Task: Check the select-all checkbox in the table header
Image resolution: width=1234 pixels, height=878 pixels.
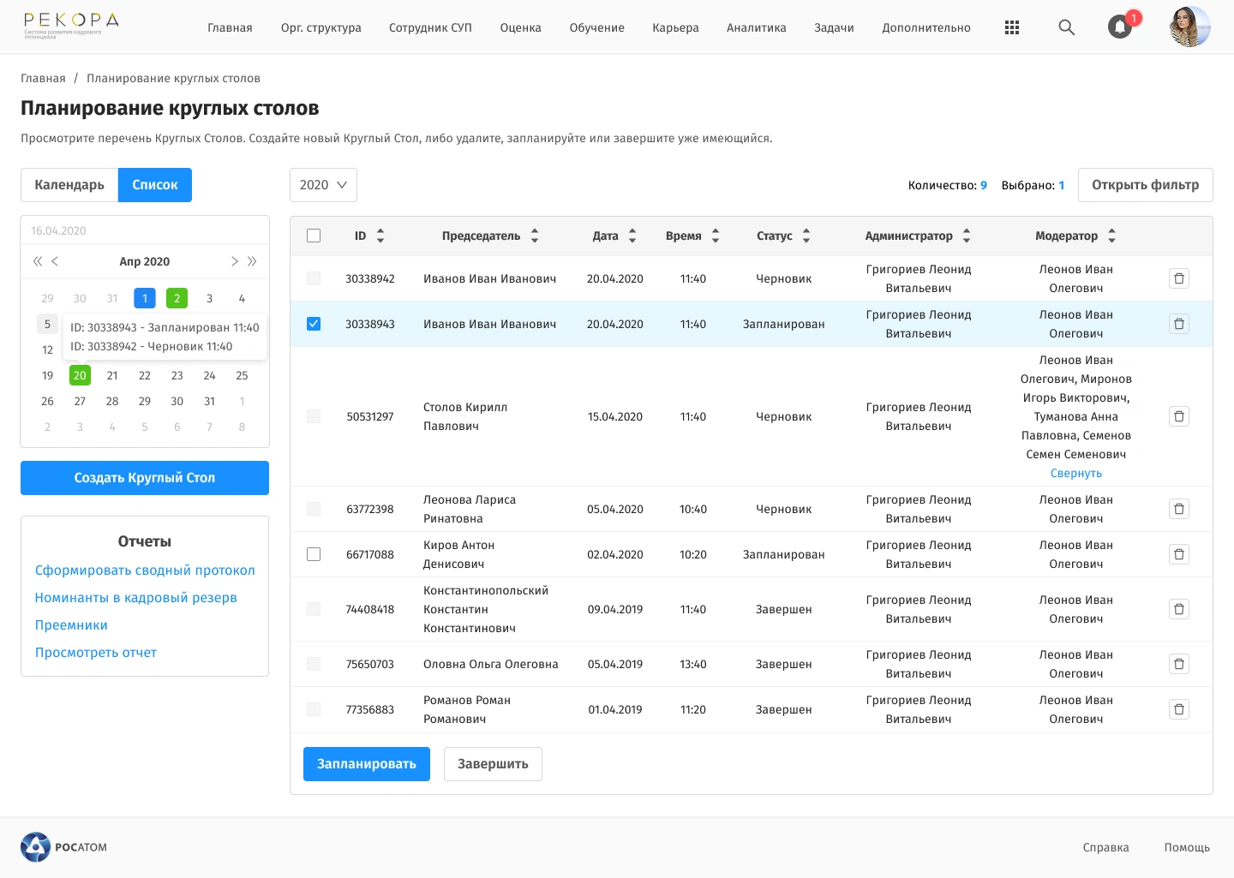Action: pos(314,235)
